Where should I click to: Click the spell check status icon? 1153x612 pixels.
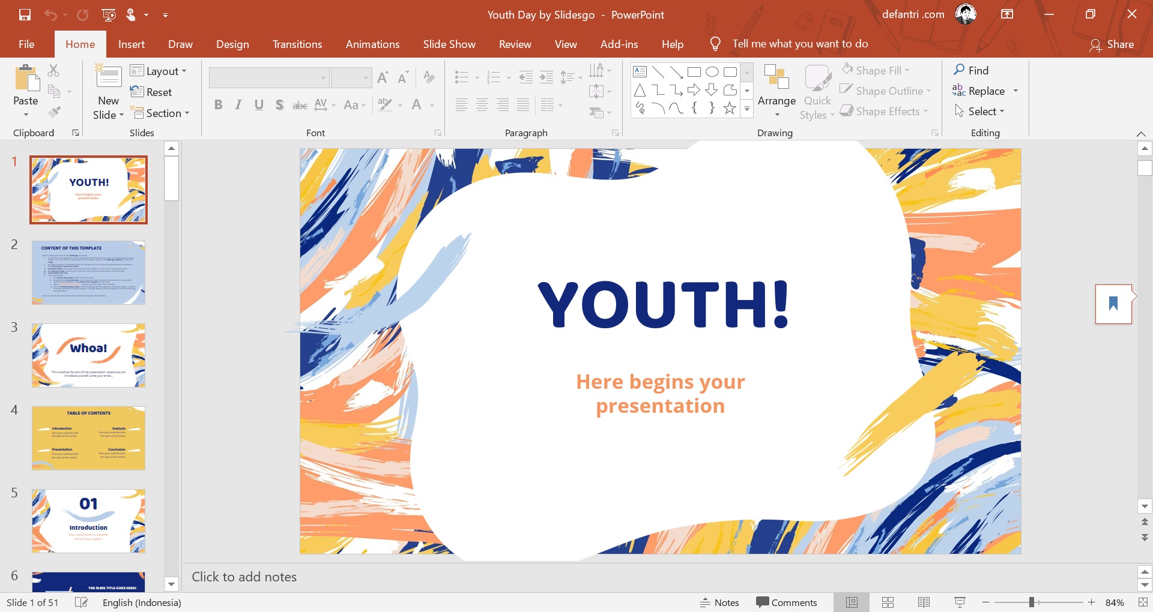tap(81, 602)
